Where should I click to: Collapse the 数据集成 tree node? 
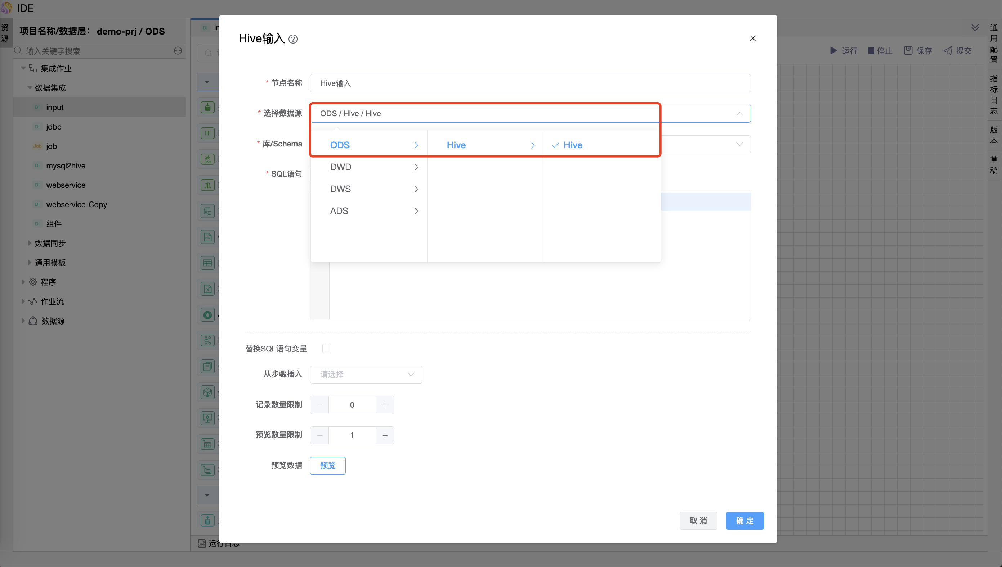pyautogui.click(x=30, y=88)
